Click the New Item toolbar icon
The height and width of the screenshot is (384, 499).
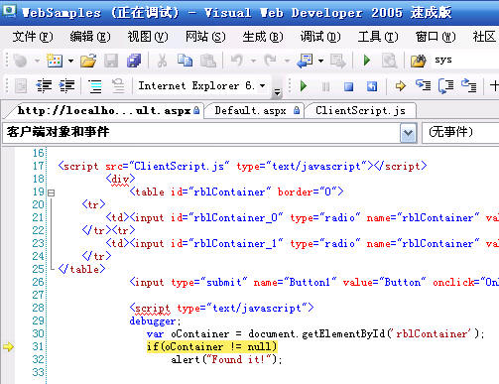pos(55,61)
